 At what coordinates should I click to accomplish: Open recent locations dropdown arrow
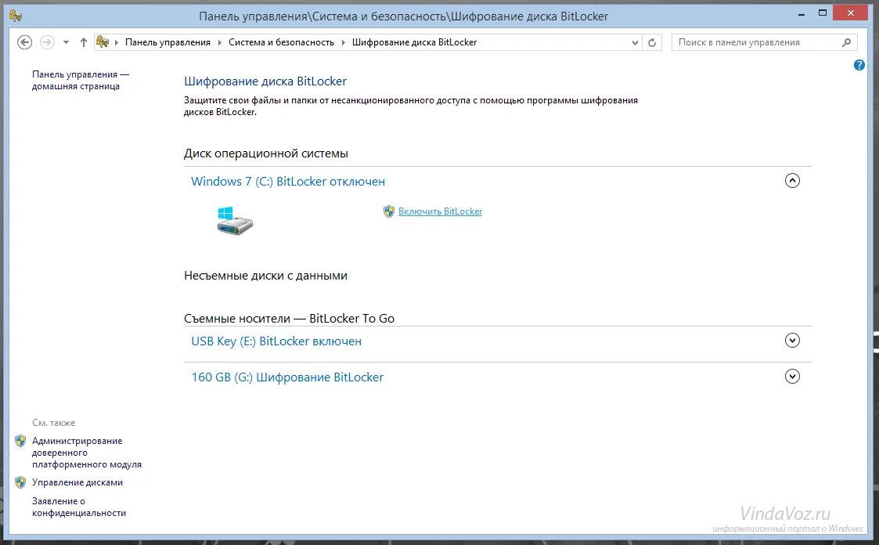point(67,42)
